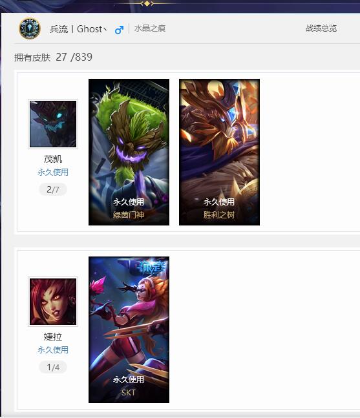The height and width of the screenshot is (418, 360).
Task: Click the blue male gender symbol
Action: point(119,30)
